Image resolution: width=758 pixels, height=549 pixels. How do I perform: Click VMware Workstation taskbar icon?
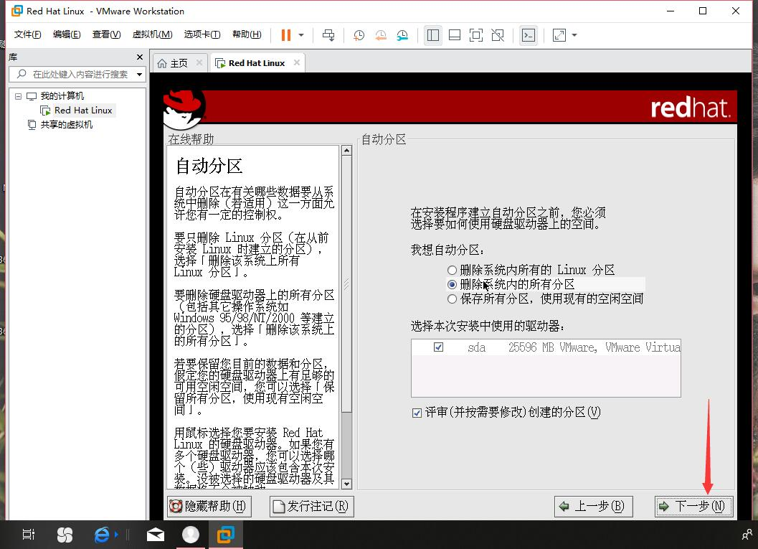click(226, 535)
